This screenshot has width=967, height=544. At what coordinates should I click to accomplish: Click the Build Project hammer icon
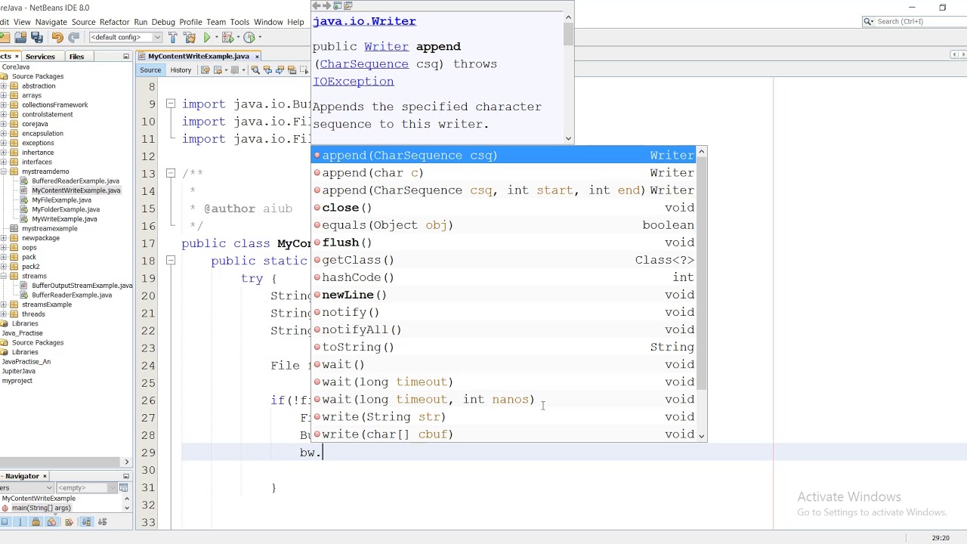click(172, 37)
